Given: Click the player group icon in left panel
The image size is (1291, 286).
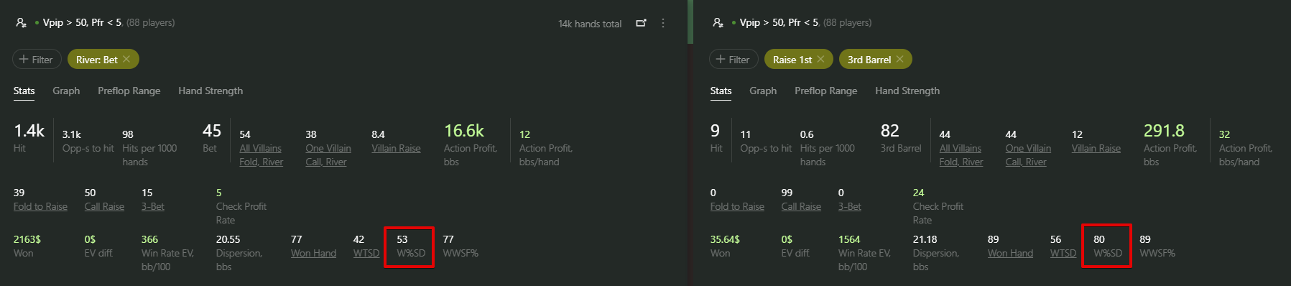Looking at the screenshot, I should tap(21, 23).
